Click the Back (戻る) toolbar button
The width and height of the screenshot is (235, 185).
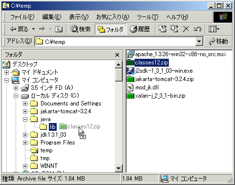pos(19,29)
